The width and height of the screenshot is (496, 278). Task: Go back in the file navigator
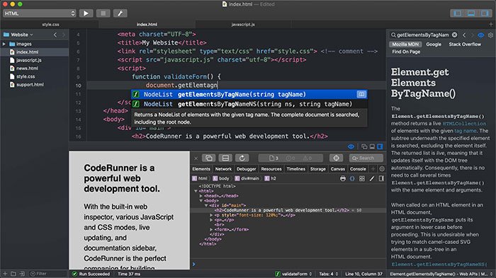[55, 35]
